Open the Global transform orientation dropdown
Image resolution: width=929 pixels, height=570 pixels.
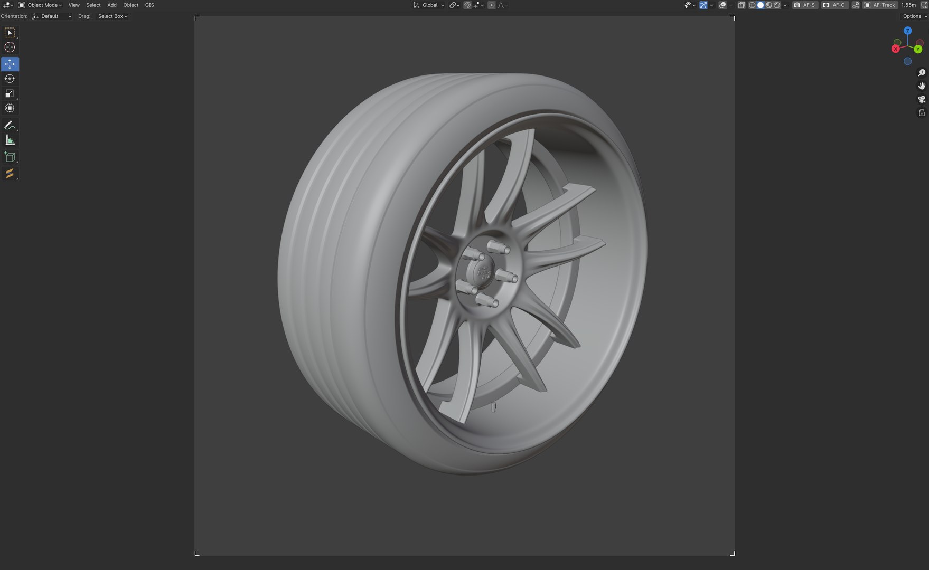(x=429, y=5)
